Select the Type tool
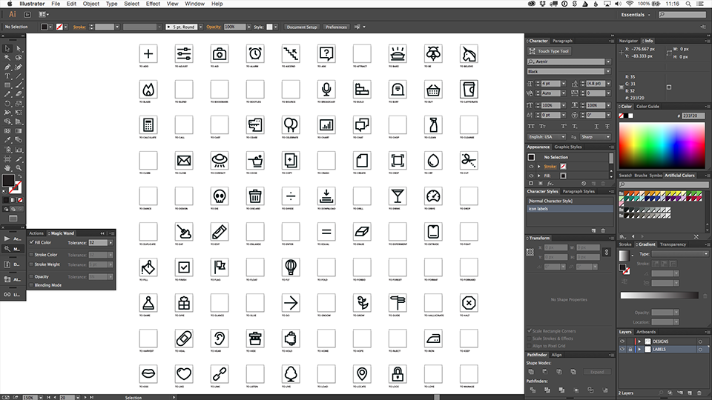Screen dimensions: 712x400 [7, 76]
